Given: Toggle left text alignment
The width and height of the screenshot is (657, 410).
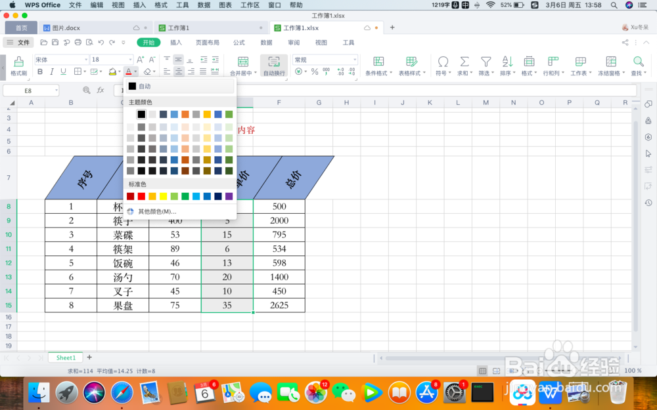Looking at the screenshot, I should point(167,72).
